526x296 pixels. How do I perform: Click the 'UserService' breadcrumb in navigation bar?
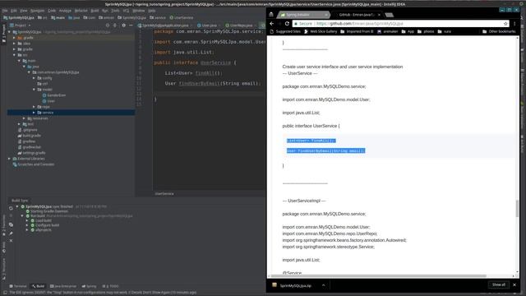click(x=181, y=17)
